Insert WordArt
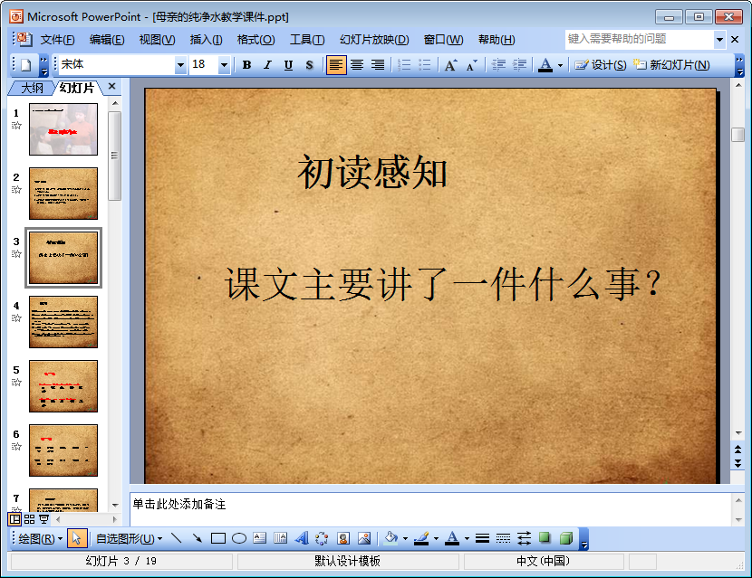Screen dimensions: 752x578 click(301, 539)
